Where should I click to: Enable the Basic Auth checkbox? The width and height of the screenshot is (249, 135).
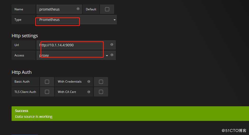click(47, 82)
